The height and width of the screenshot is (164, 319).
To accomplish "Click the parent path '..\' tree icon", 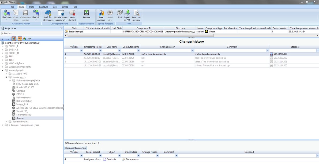I will coord(7,39).
